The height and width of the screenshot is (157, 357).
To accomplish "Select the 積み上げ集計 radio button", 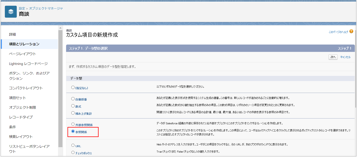I will [73, 113].
